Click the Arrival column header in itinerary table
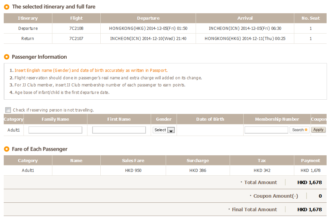 245,18
